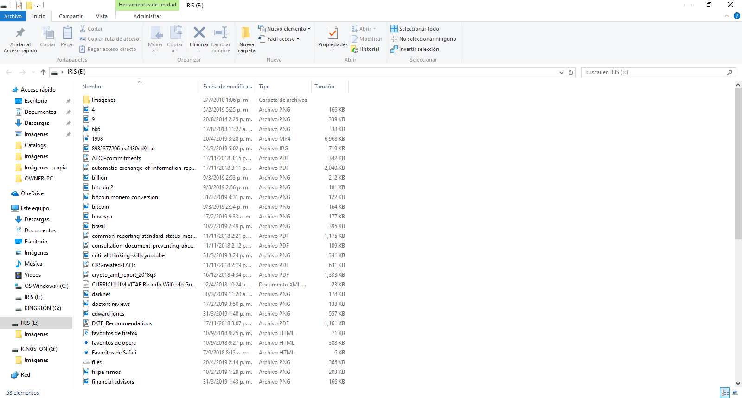Open the Catalogs folder in the sidebar
This screenshot has height=398, width=742.
point(35,145)
